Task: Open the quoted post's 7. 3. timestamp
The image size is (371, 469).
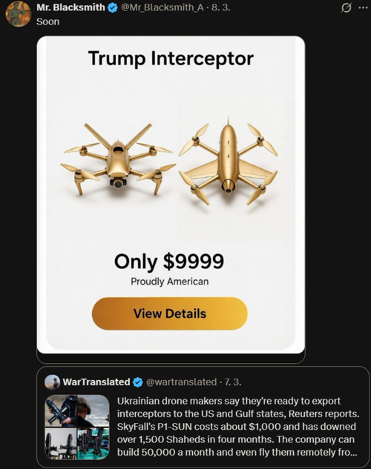Action: pos(233,382)
